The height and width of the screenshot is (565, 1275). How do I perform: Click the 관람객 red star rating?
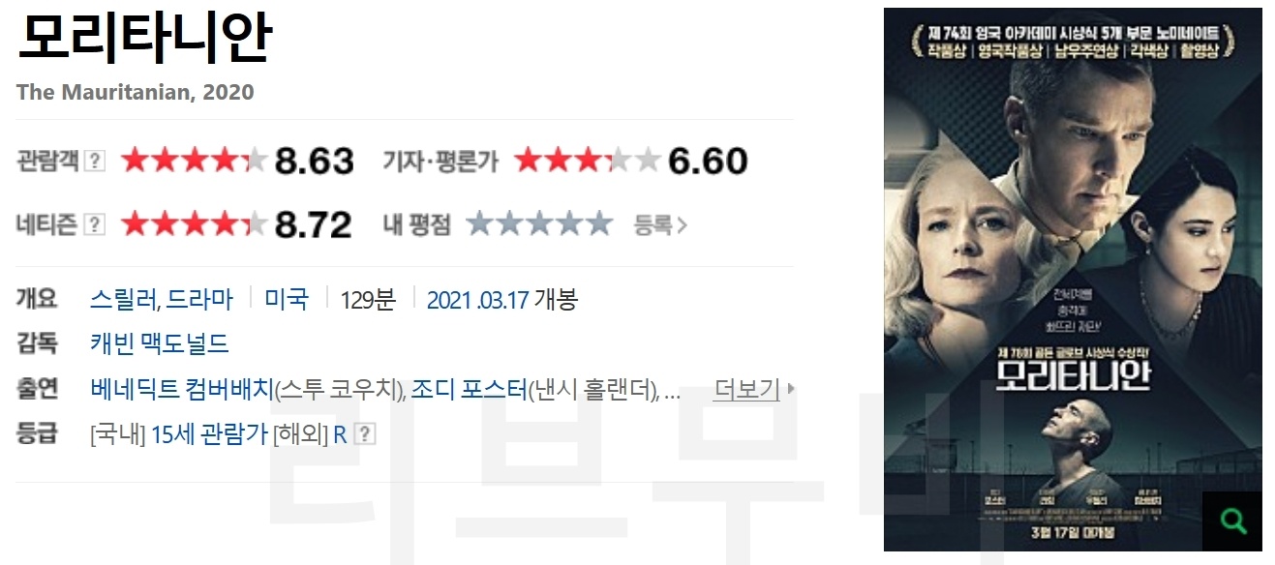pyautogui.click(x=194, y=161)
